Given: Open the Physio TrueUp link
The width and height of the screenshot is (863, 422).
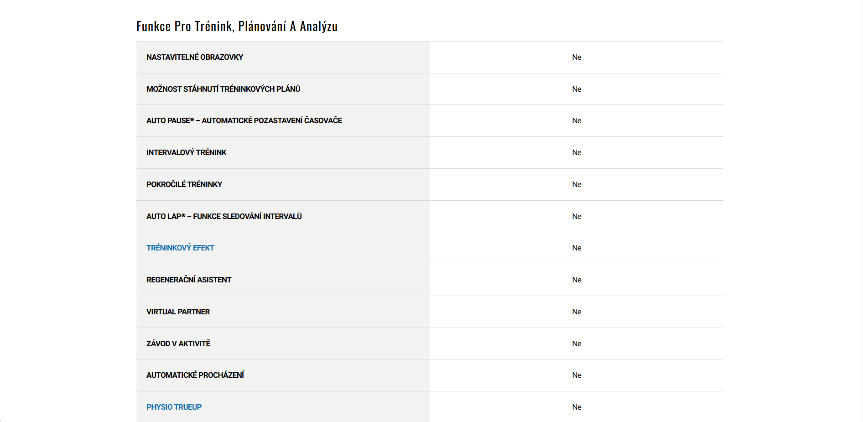Looking at the screenshot, I should [174, 407].
